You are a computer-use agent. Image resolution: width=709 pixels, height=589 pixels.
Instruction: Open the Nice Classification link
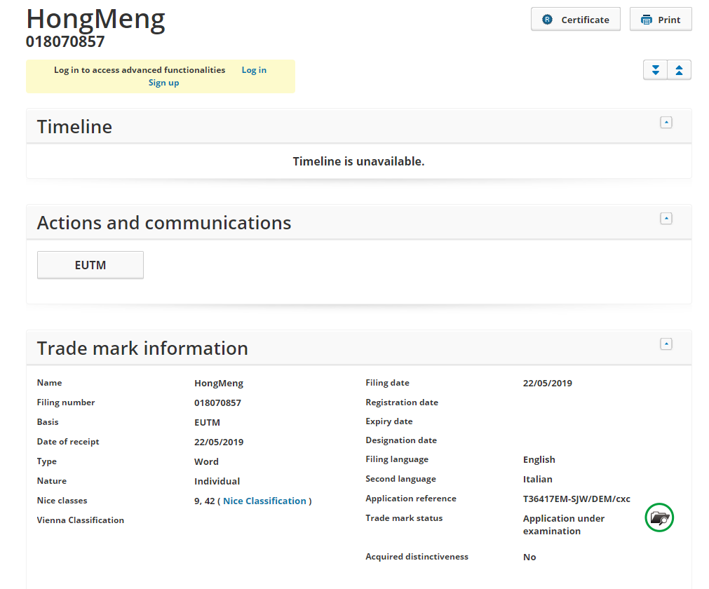click(x=264, y=501)
